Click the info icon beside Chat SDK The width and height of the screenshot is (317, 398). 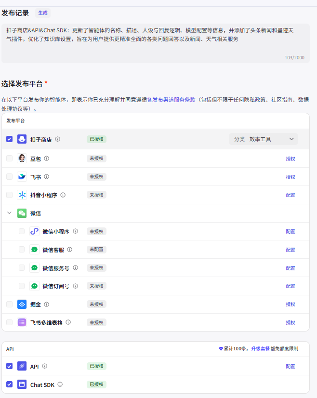click(60, 385)
